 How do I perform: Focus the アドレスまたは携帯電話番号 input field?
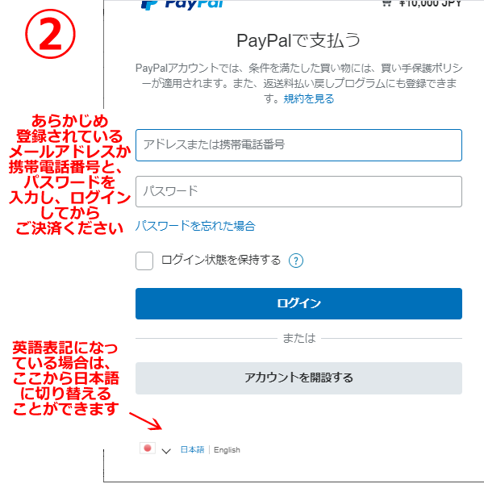tap(298, 145)
